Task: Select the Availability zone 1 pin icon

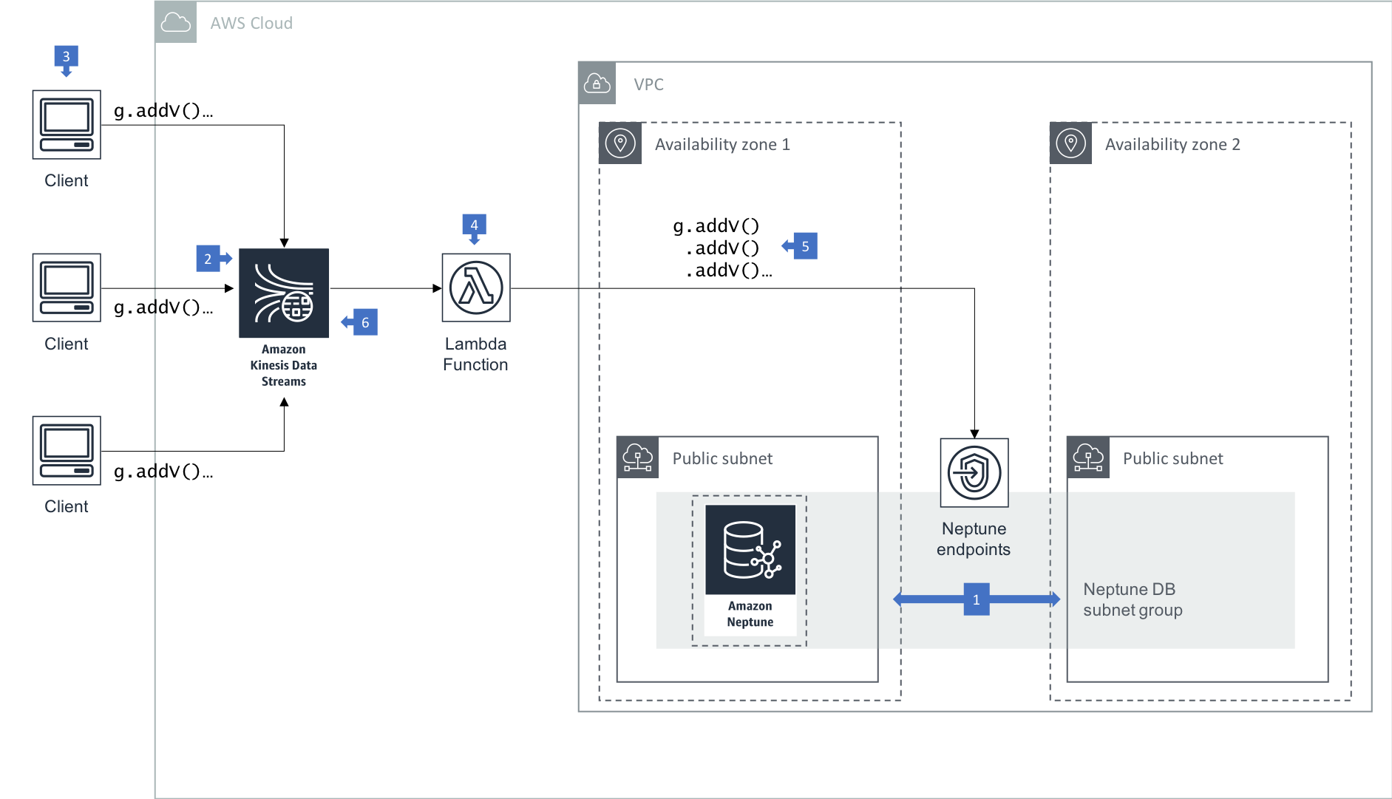Action: coord(620,143)
